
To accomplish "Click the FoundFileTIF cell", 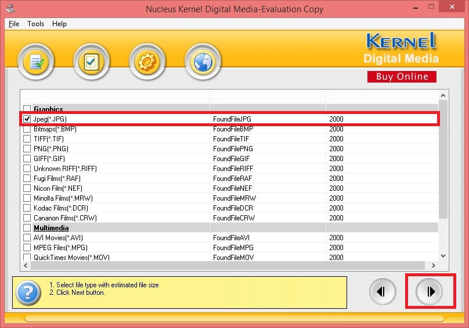I will point(231,139).
